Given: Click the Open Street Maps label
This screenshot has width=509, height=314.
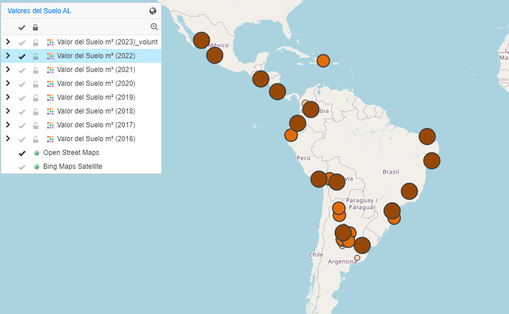Looking at the screenshot, I should 71,153.
